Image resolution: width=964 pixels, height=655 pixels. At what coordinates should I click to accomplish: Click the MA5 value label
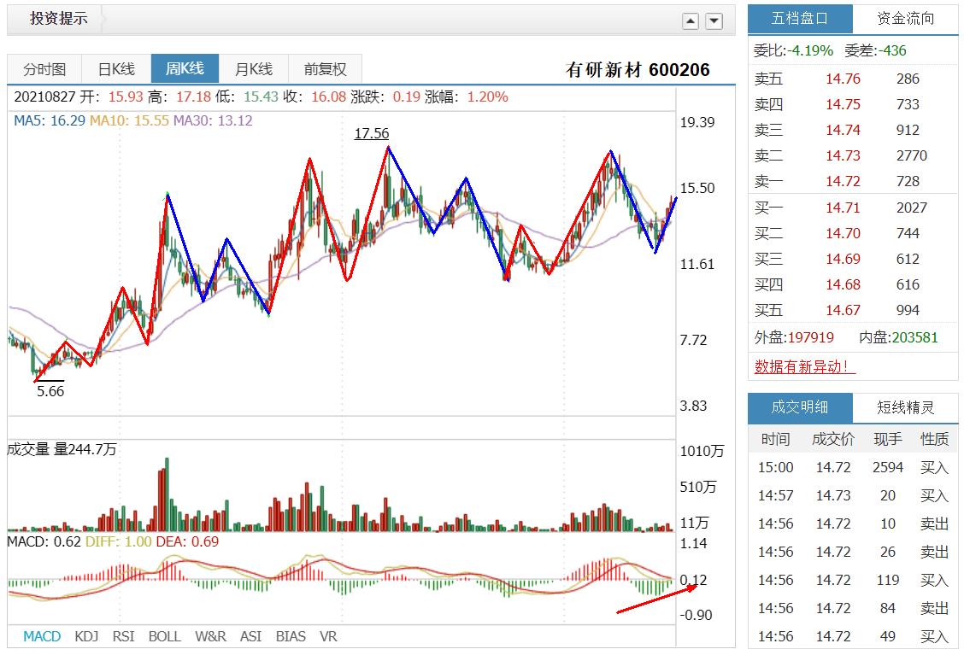point(50,121)
